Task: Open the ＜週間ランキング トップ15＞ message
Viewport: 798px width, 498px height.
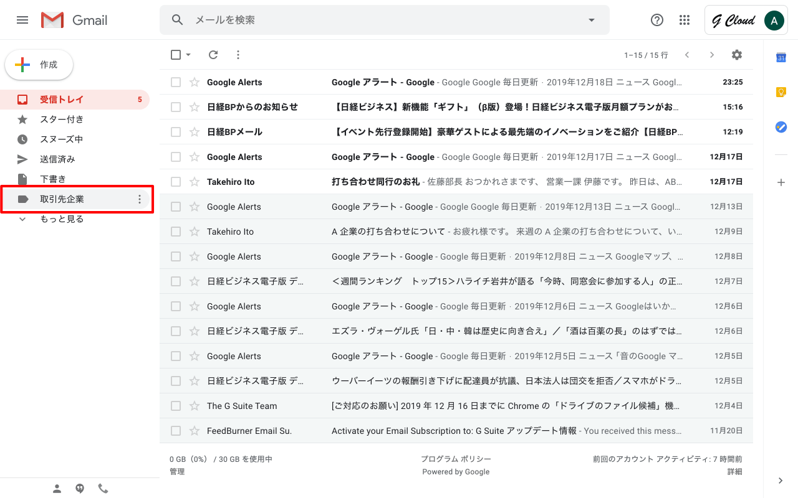Action: tap(456, 281)
